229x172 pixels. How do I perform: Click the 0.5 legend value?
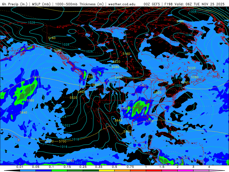coord(114,167)
